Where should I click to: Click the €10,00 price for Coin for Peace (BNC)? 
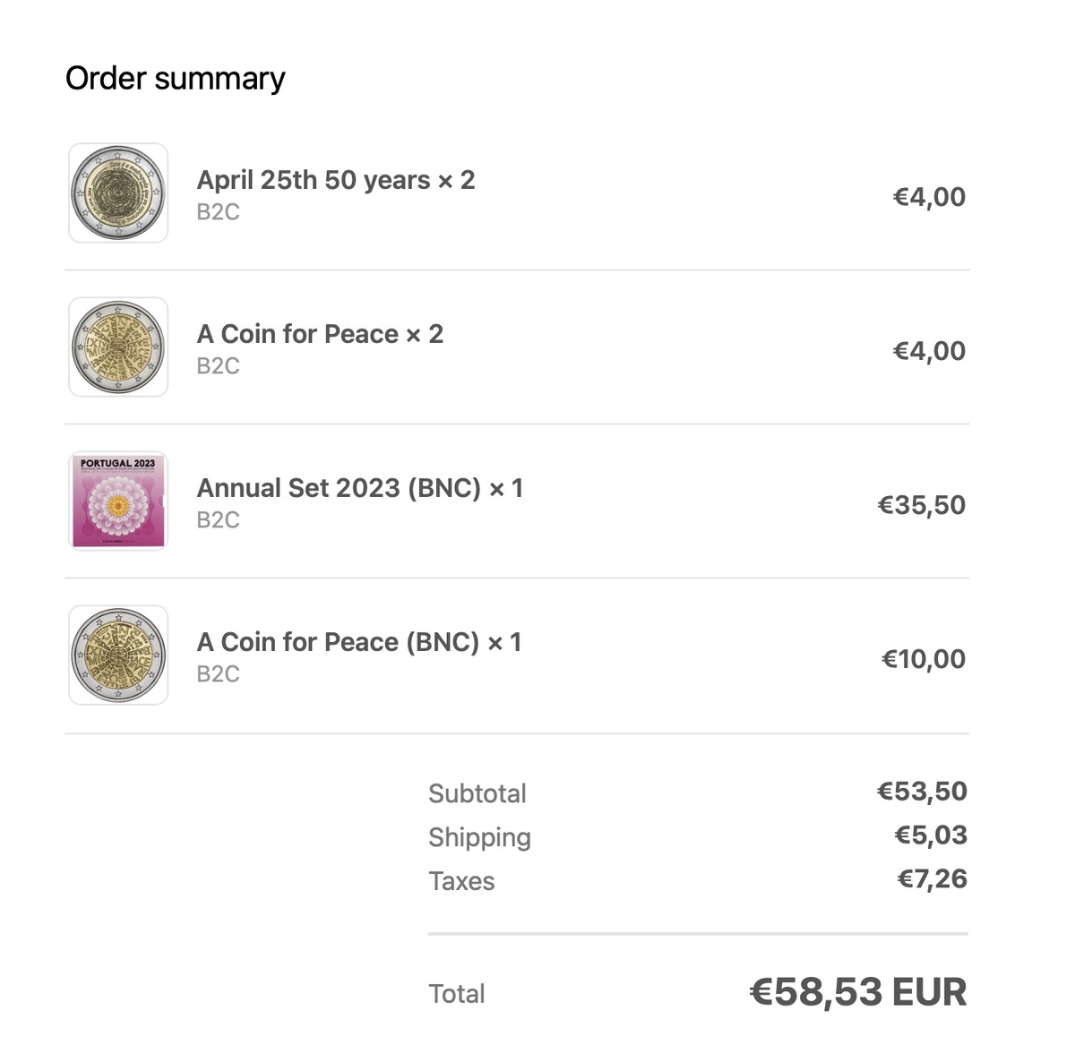point(923,659)
